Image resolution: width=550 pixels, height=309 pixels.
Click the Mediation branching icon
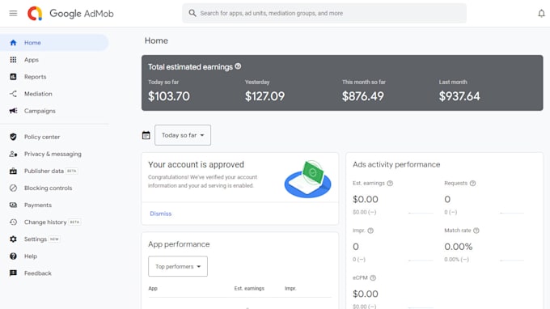click(x=13, y=94)
